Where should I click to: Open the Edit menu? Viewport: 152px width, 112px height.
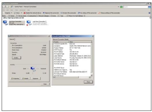point(8,10)
